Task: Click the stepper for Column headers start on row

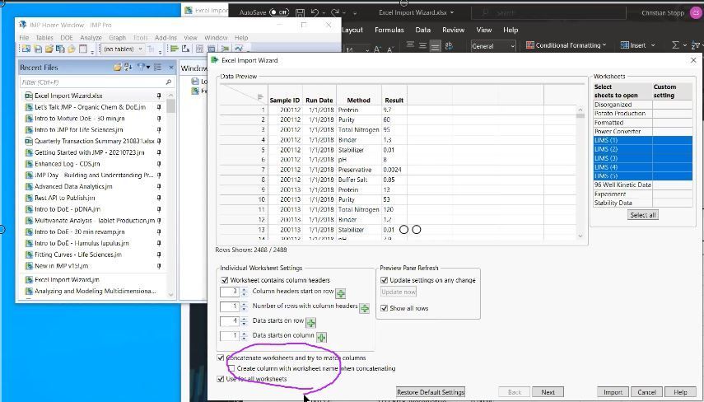Action: tap(244, 292)
